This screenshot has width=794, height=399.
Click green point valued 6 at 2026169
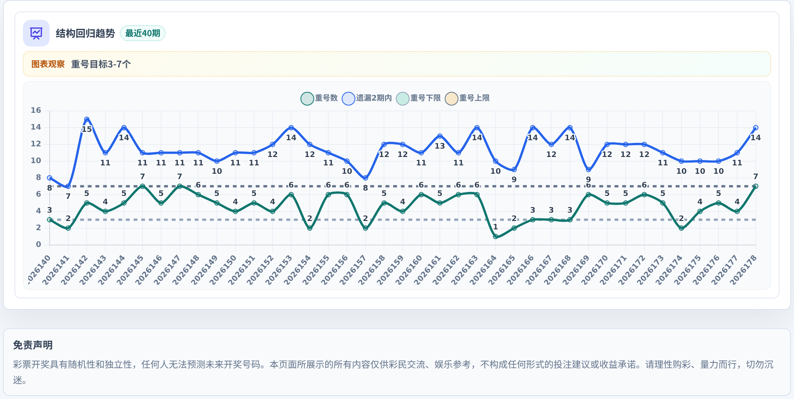[588, 195]
